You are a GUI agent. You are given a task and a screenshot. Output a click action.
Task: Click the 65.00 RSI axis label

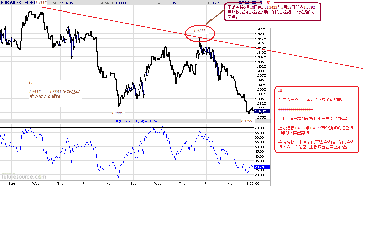coord(259,133)
